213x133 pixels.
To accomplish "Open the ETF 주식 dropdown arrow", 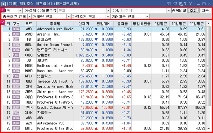I will [x=168, y=10].
